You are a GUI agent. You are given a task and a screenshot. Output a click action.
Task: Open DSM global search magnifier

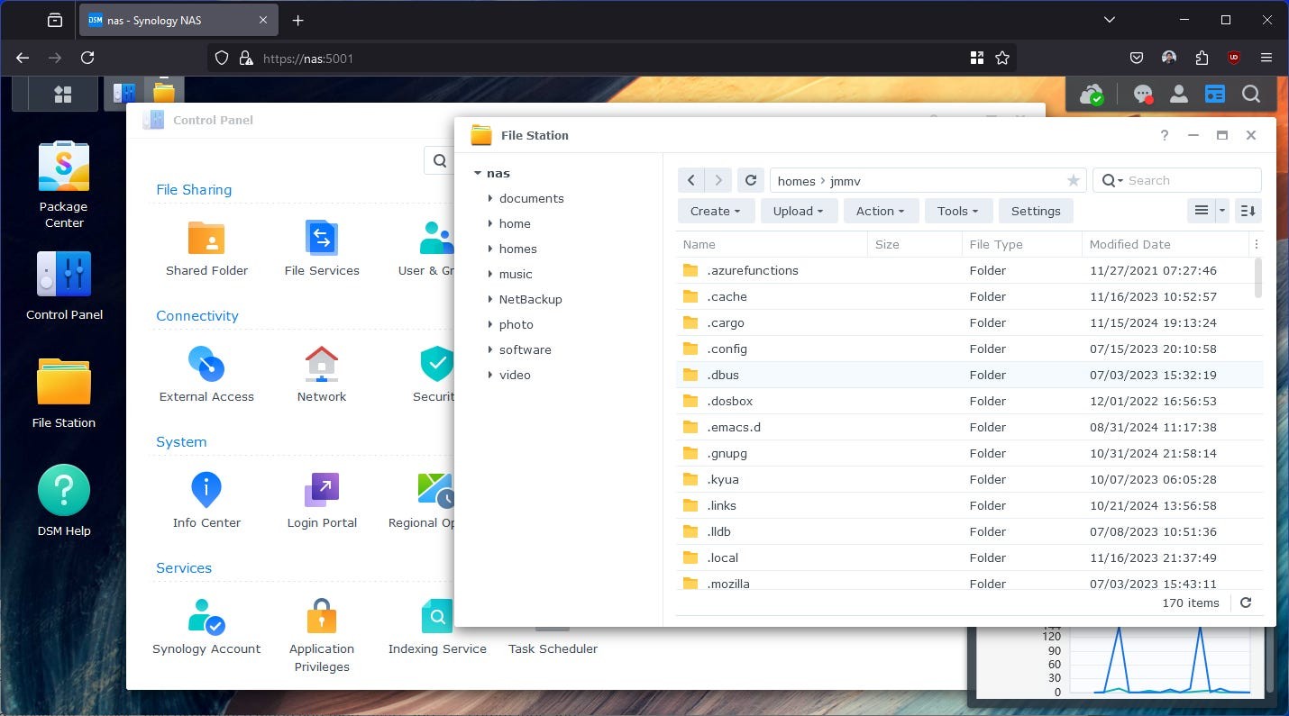1251,94
